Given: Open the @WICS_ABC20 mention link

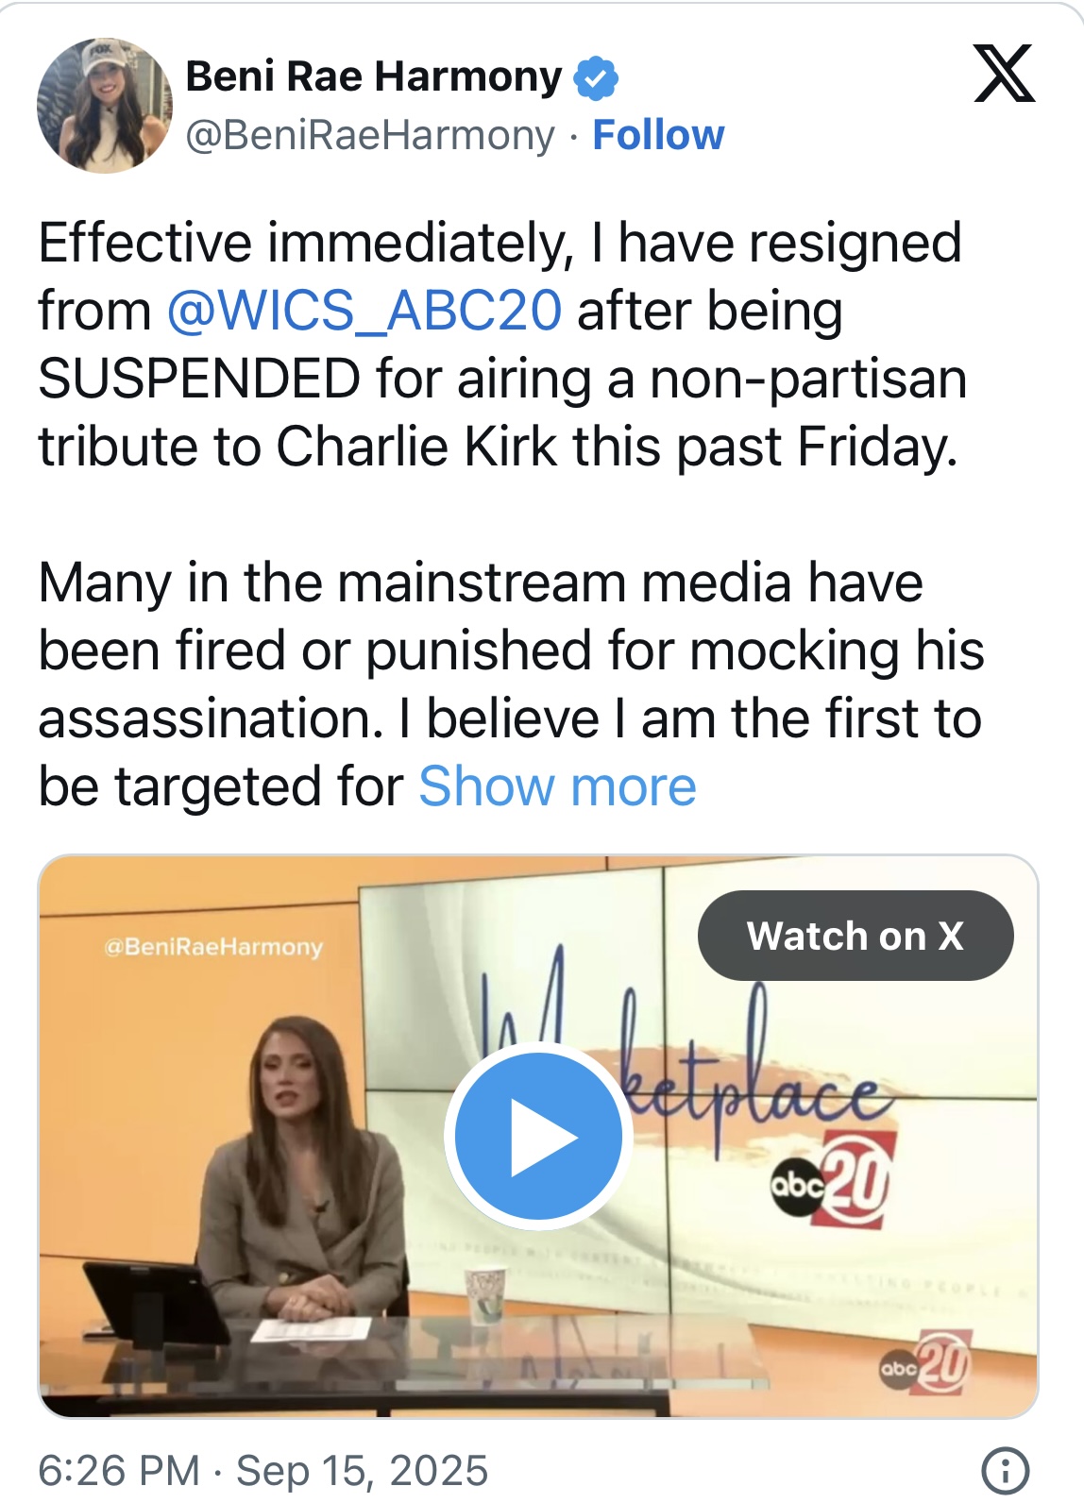Looking at the screenshot, I should click(x=364, y=311).
